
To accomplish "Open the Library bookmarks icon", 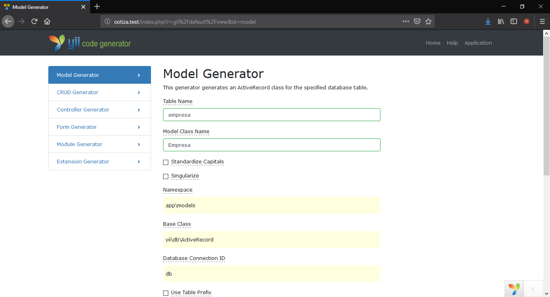I will [x=501, y=21].
